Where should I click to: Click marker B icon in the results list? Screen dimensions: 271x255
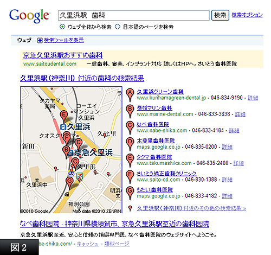130,111
